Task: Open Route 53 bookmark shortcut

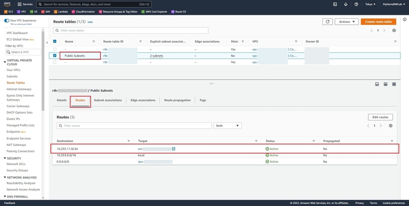Action: [179, 12]
